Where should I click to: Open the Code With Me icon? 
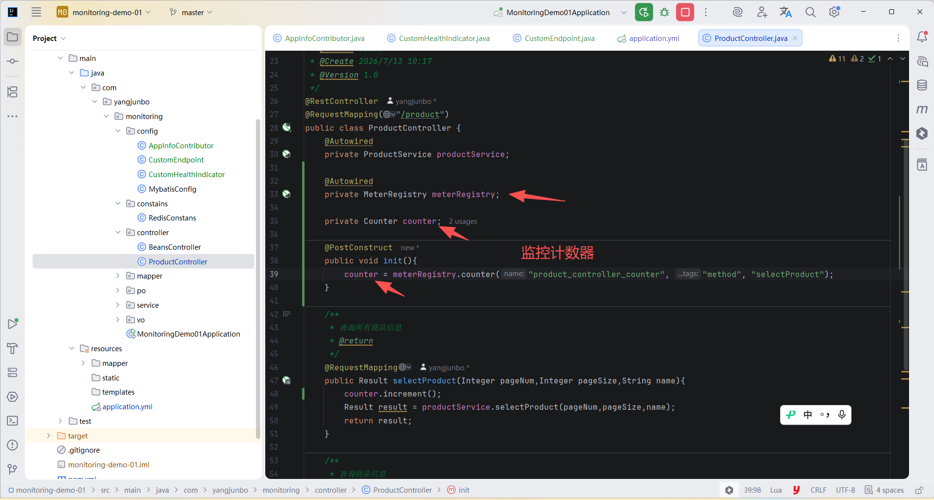point(762,12)
